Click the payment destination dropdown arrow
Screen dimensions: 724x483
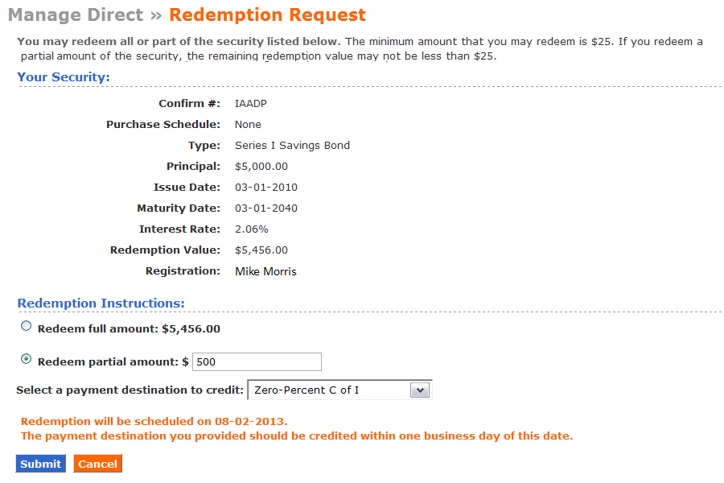click(420, 390)
